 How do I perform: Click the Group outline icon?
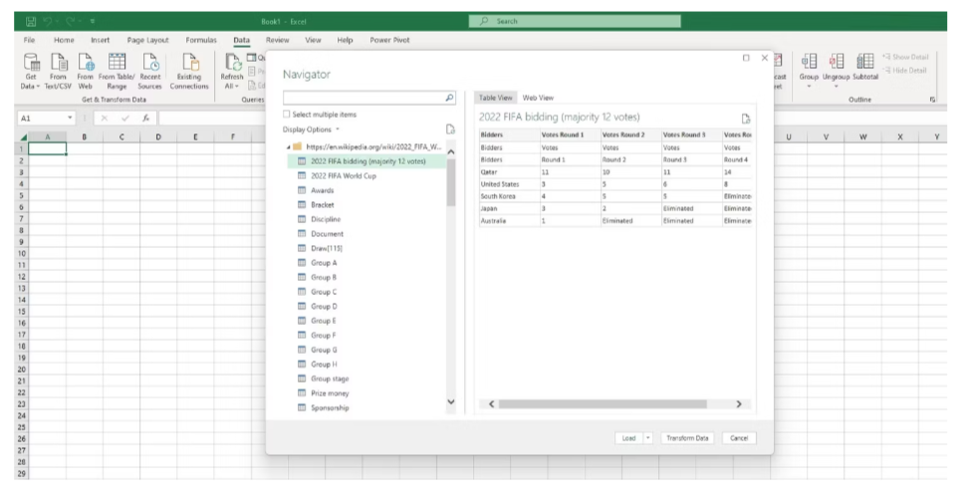[809, 62]
